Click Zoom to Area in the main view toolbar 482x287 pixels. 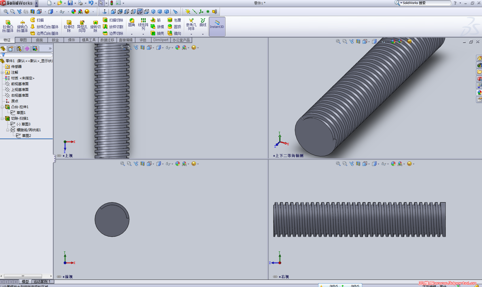point(12,12)
